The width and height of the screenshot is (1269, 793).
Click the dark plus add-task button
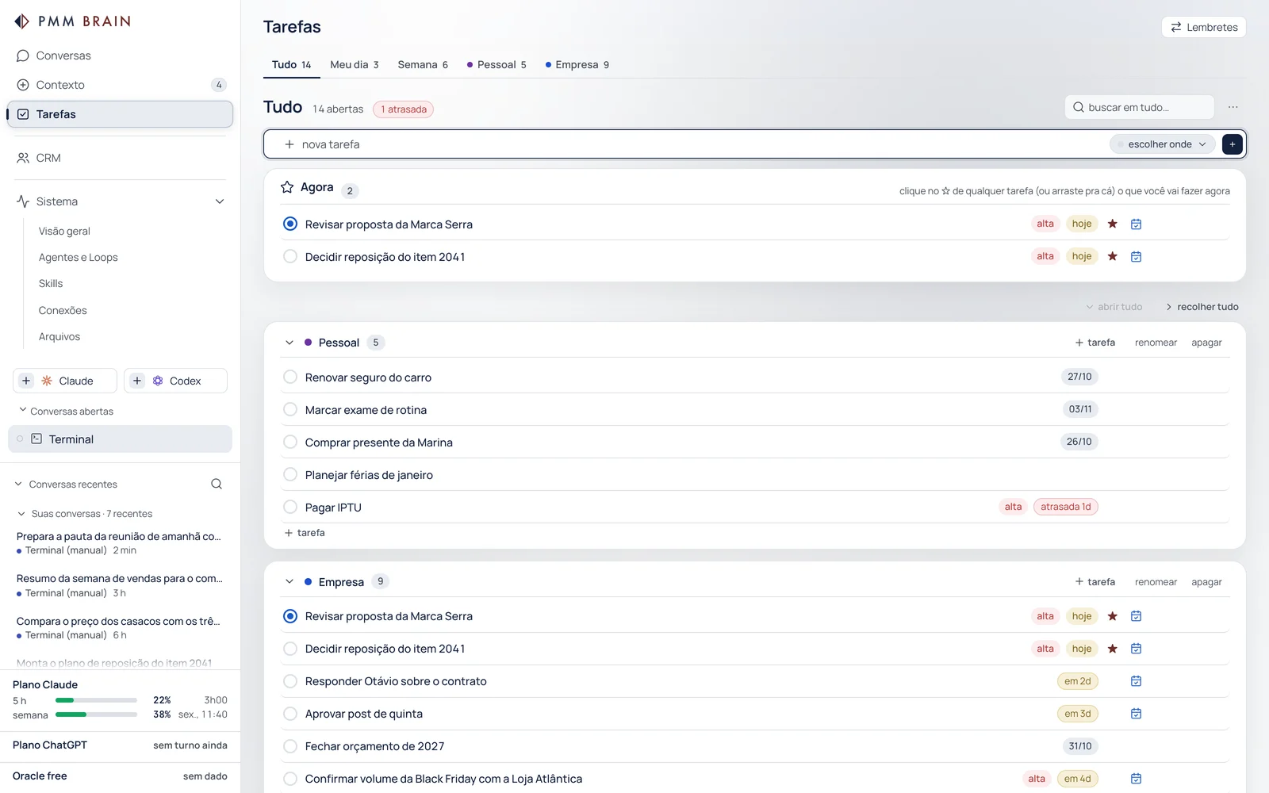1233,144
